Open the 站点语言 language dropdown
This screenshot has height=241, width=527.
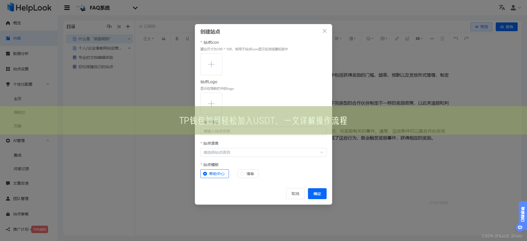coord(263,152)
